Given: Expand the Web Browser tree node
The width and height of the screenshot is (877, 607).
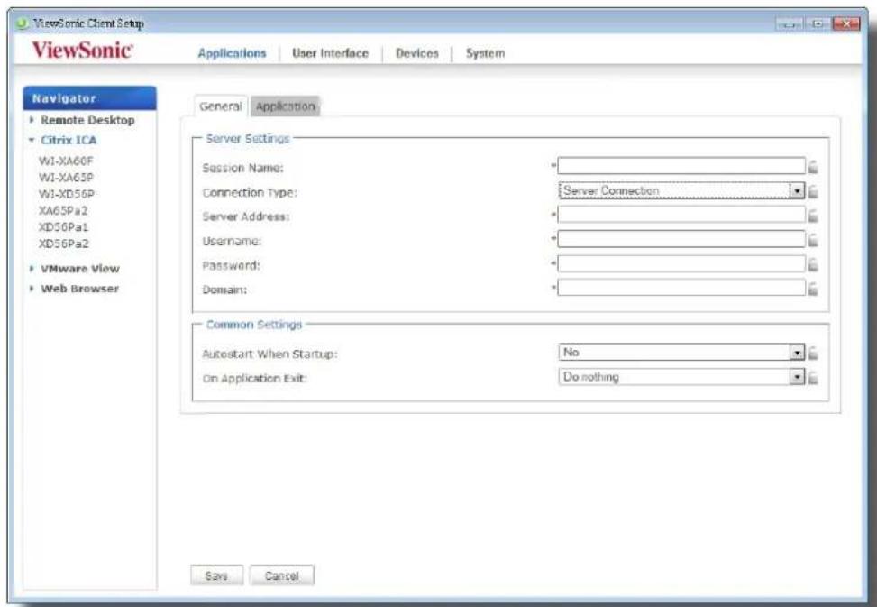Looking at the screenshot, I should click(32, 289).
